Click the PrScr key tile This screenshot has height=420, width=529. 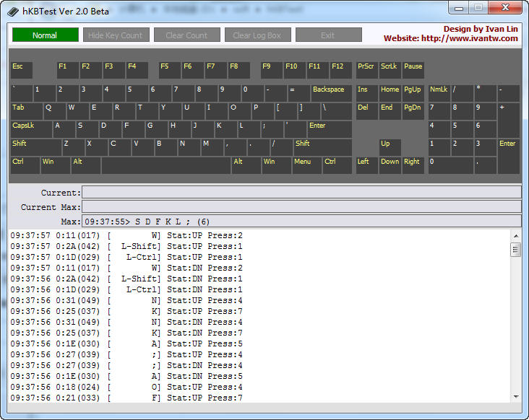pyautogui.click(x=366, y=70)
